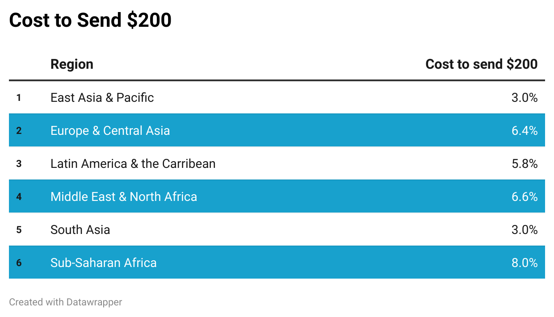Click Latin America & the Carribean label
Viewport: 554px width, 317px height.
(x=133, y=163)
